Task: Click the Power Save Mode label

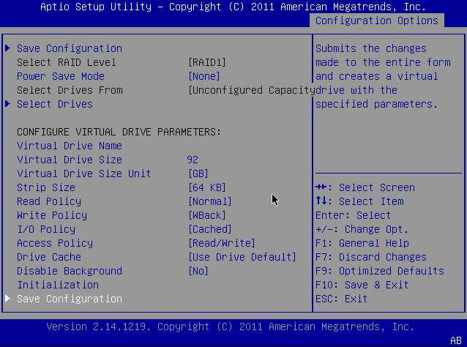Action: coord(61,76)
